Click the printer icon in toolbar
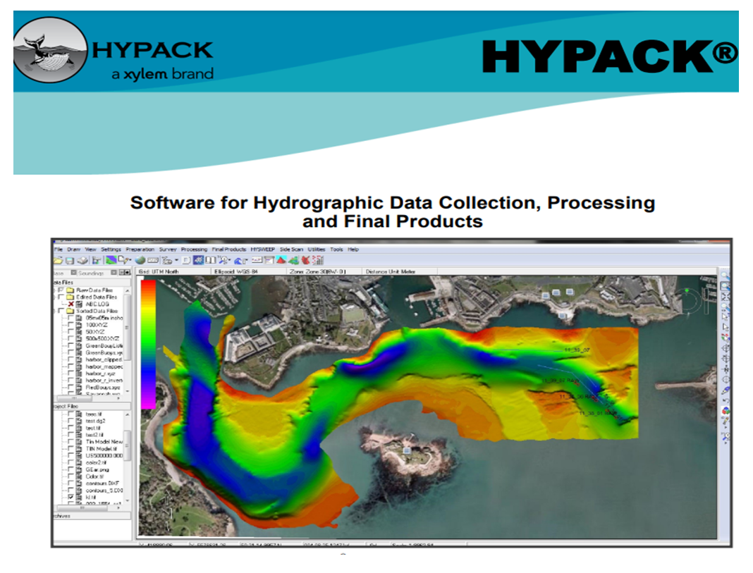This screenshot has width=753, height=573. [x=82, y=260]
